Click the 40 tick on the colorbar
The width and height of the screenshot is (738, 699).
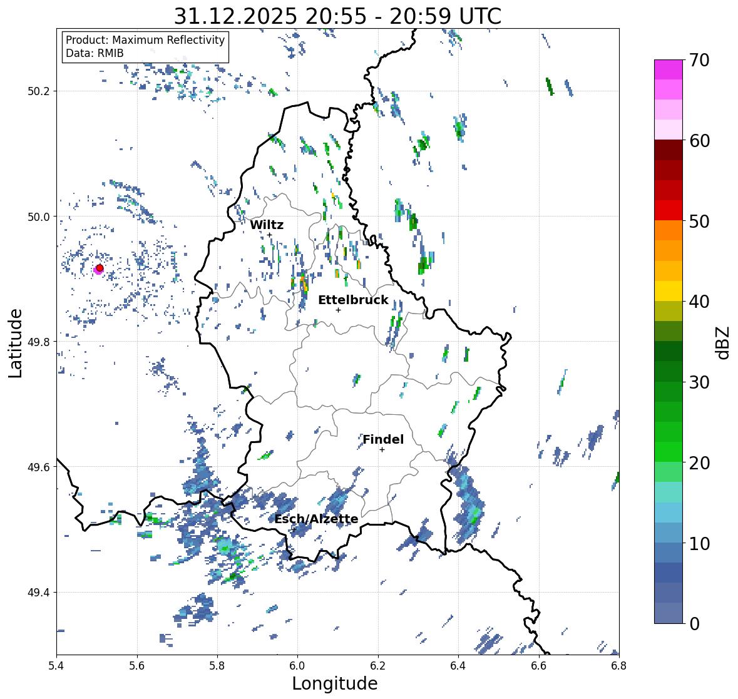pos(699,302)
